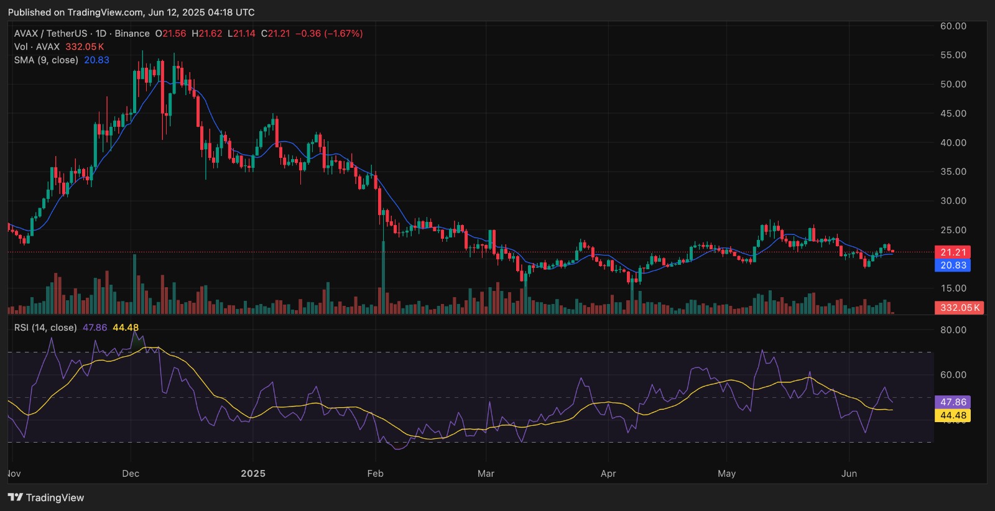This screenshot has width=995, height=511.
Task: Select the 1D interval label in the legend
Action: tap(101, 34)
